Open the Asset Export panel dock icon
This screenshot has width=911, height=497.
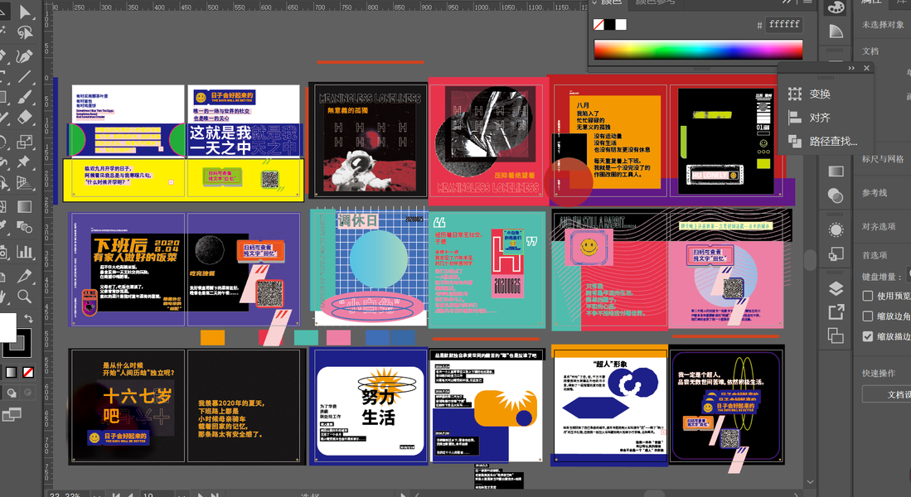836,312
